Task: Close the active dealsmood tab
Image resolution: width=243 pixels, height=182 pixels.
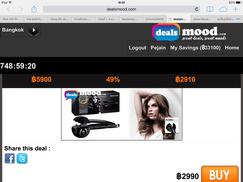Action: click(170, 19)
